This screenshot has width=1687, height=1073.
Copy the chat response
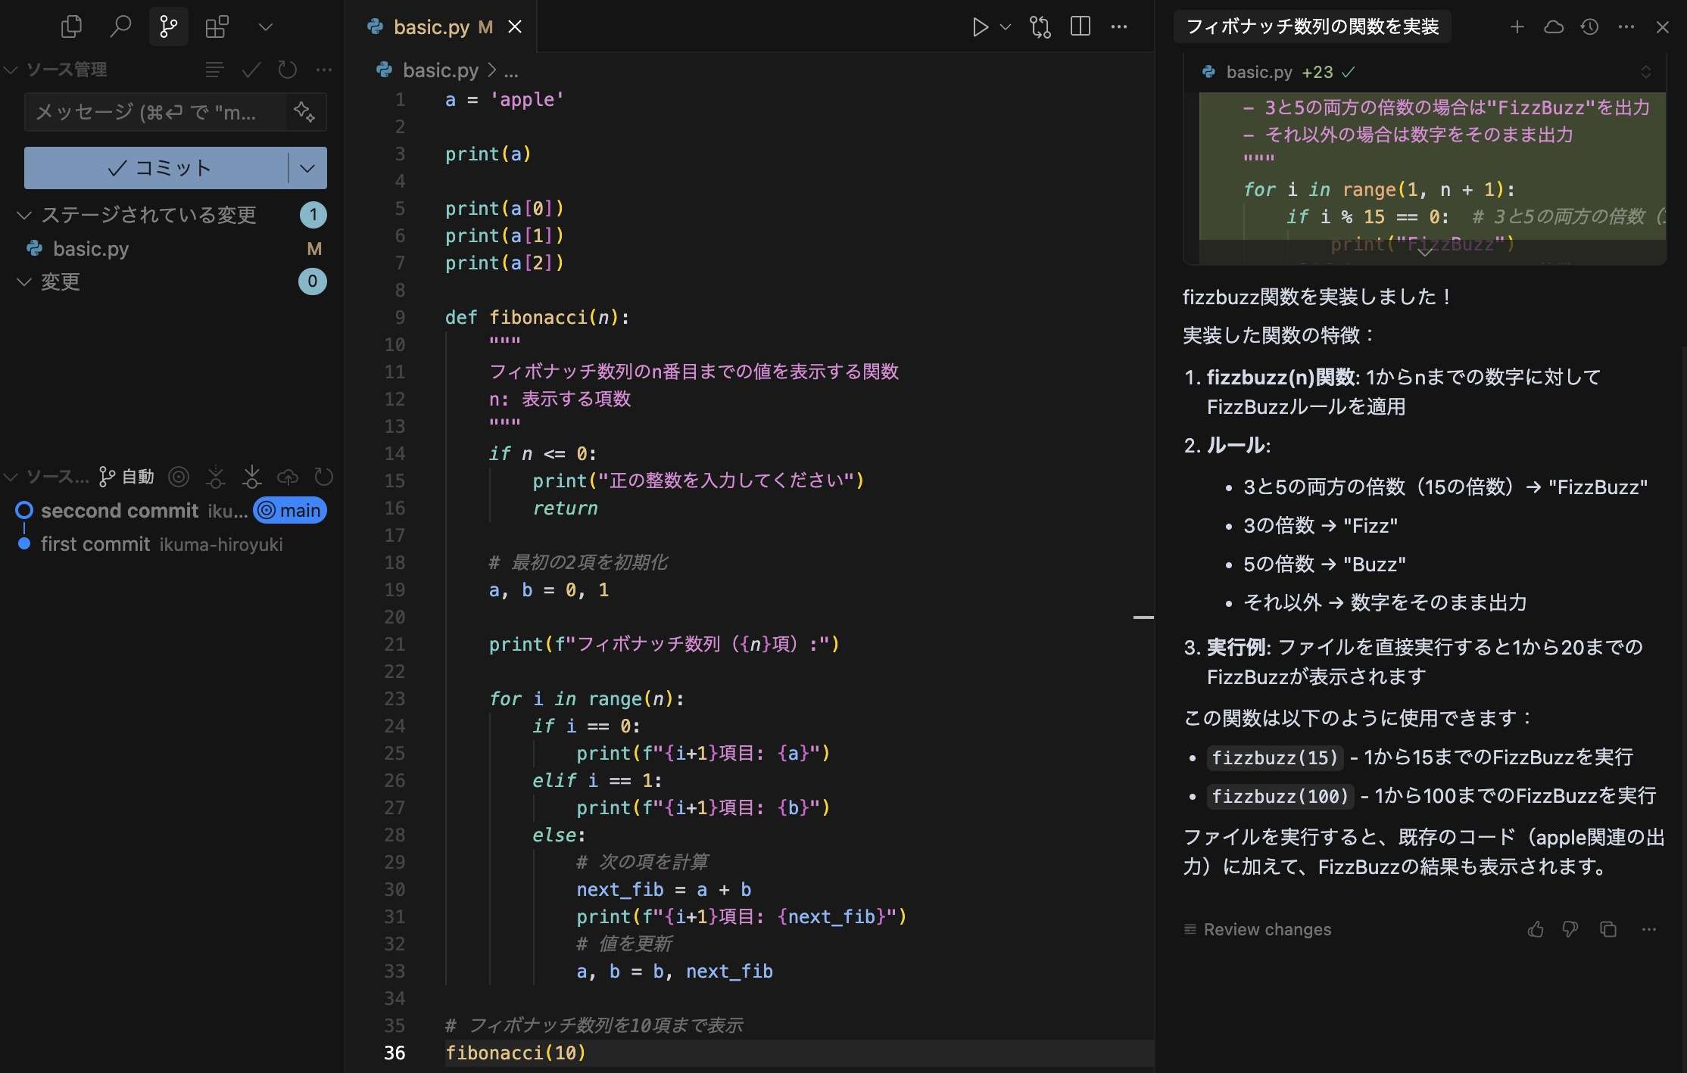coord(1608,929)
